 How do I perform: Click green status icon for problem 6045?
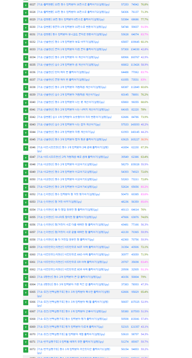(x=26, y=140)
